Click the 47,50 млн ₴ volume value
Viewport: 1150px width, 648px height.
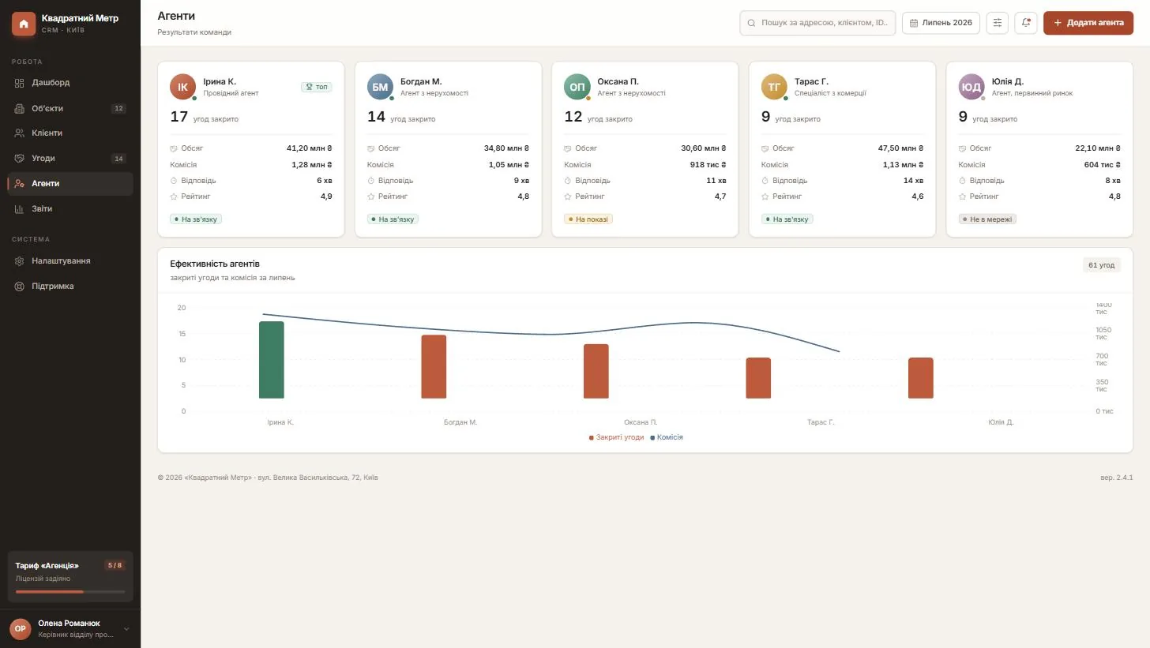pyautogui.click(x=900, y=148)
